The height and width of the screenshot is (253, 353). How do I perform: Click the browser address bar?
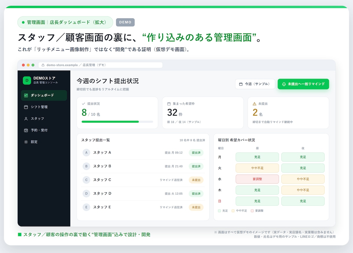pos(100,65)
